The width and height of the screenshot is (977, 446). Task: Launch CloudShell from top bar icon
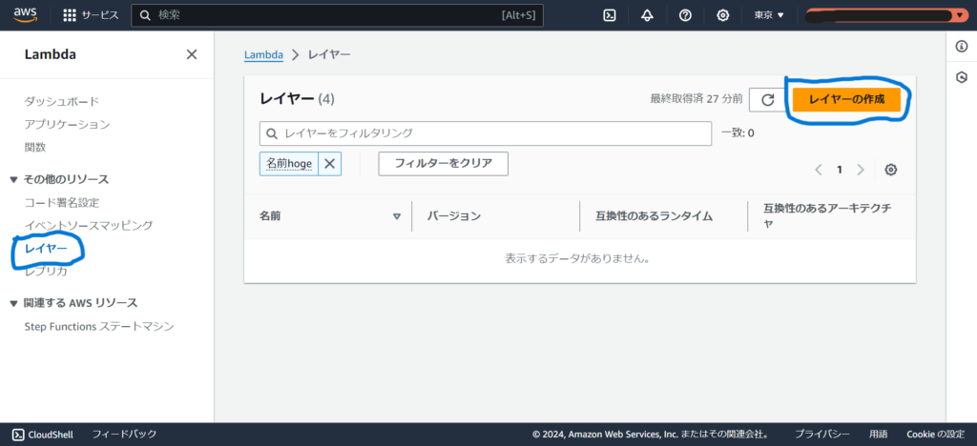click(609, 15)
